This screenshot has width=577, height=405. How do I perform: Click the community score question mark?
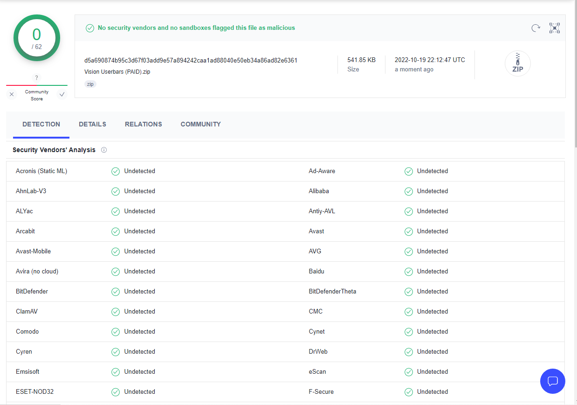tap(37, 78)
